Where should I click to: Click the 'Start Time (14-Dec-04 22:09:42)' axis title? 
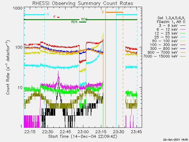(x=83, y=137)
